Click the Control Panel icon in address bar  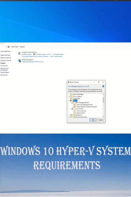(x=9, y=47)
